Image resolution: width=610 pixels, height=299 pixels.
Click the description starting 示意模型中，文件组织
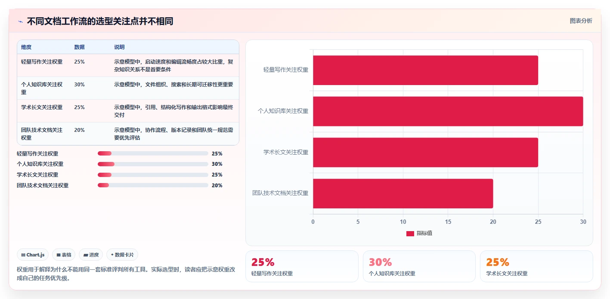pyautogui.click(x=173, y=85)
